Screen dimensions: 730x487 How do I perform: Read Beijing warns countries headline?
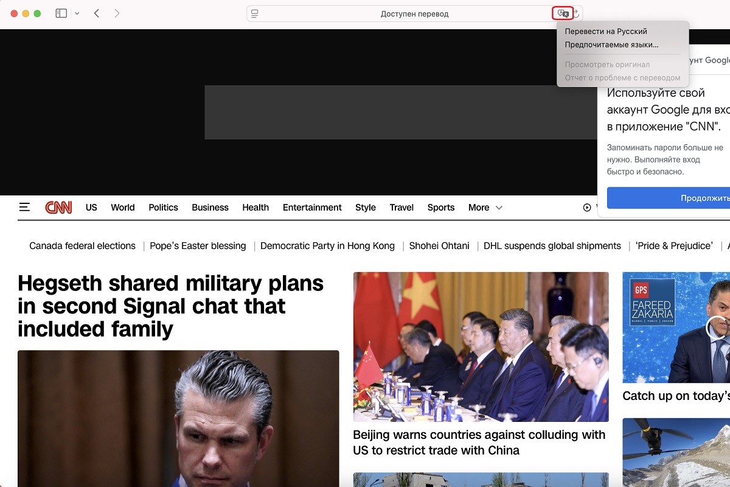point(479,443)
